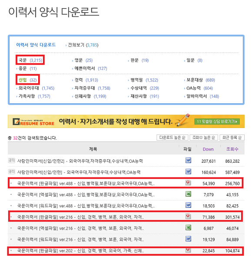Viewport: 252px width, 256px height.
Task: Click 1:1 맞춤형 상담 바로가기 button
Action: click(217, 121)
